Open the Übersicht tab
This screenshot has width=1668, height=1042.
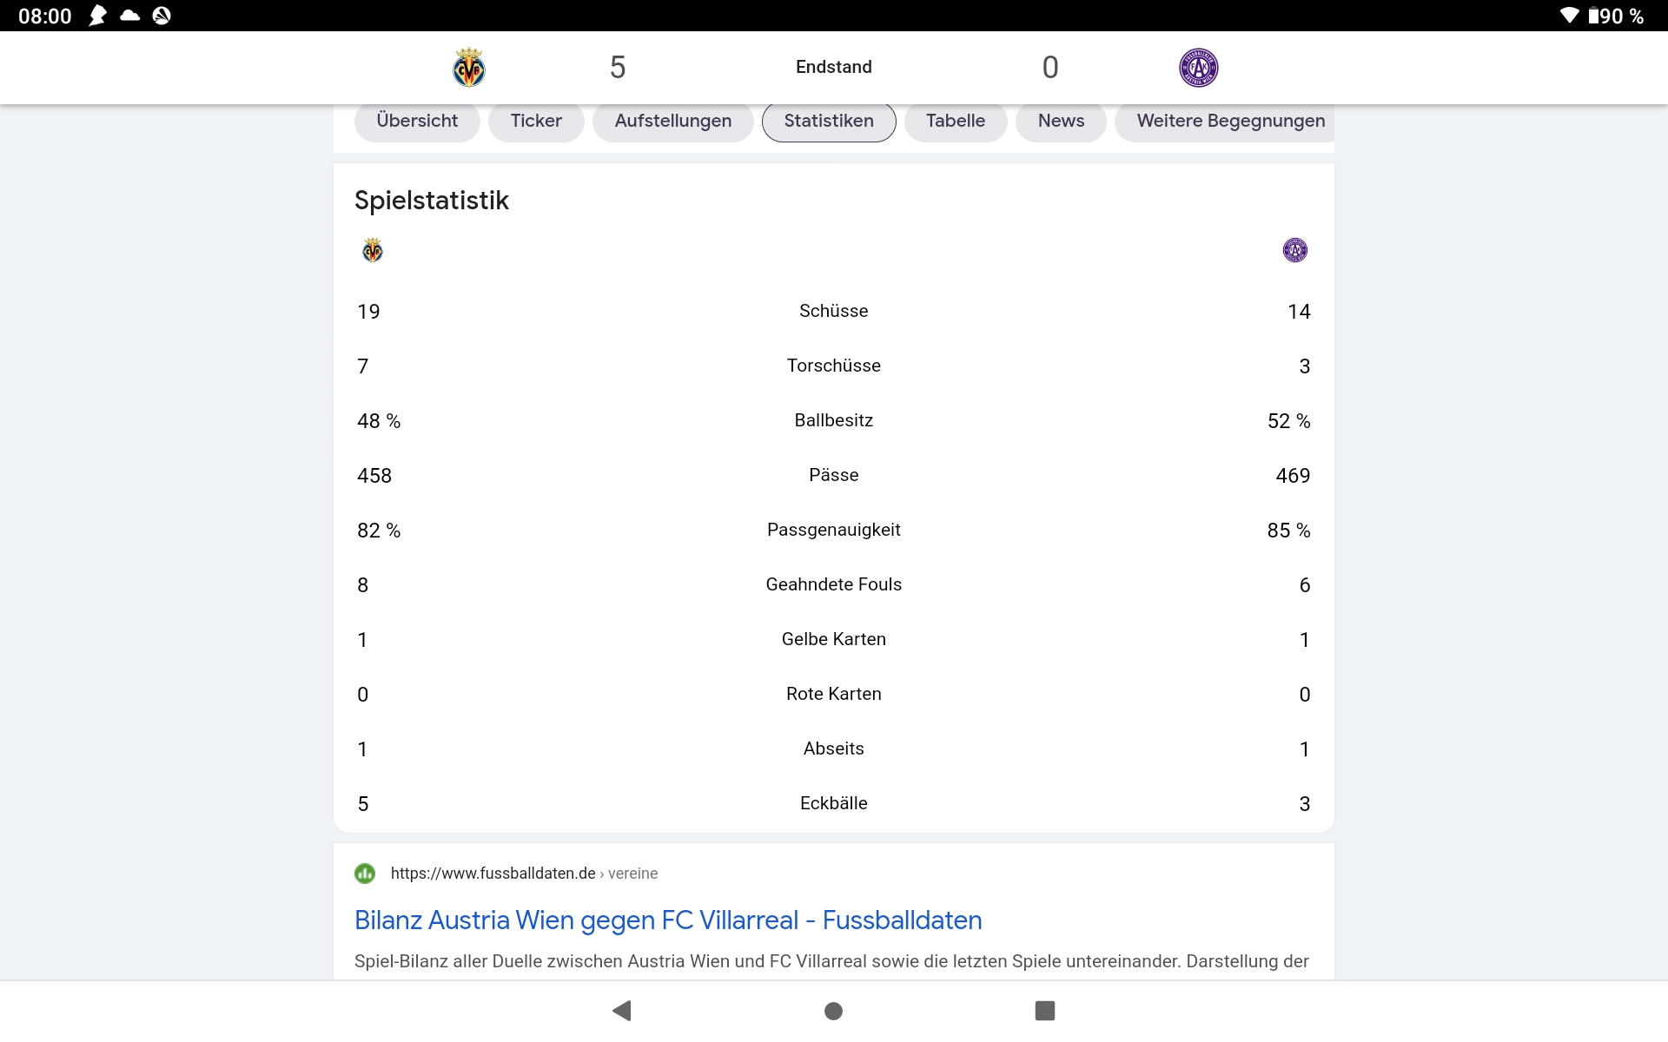(417, 121)
